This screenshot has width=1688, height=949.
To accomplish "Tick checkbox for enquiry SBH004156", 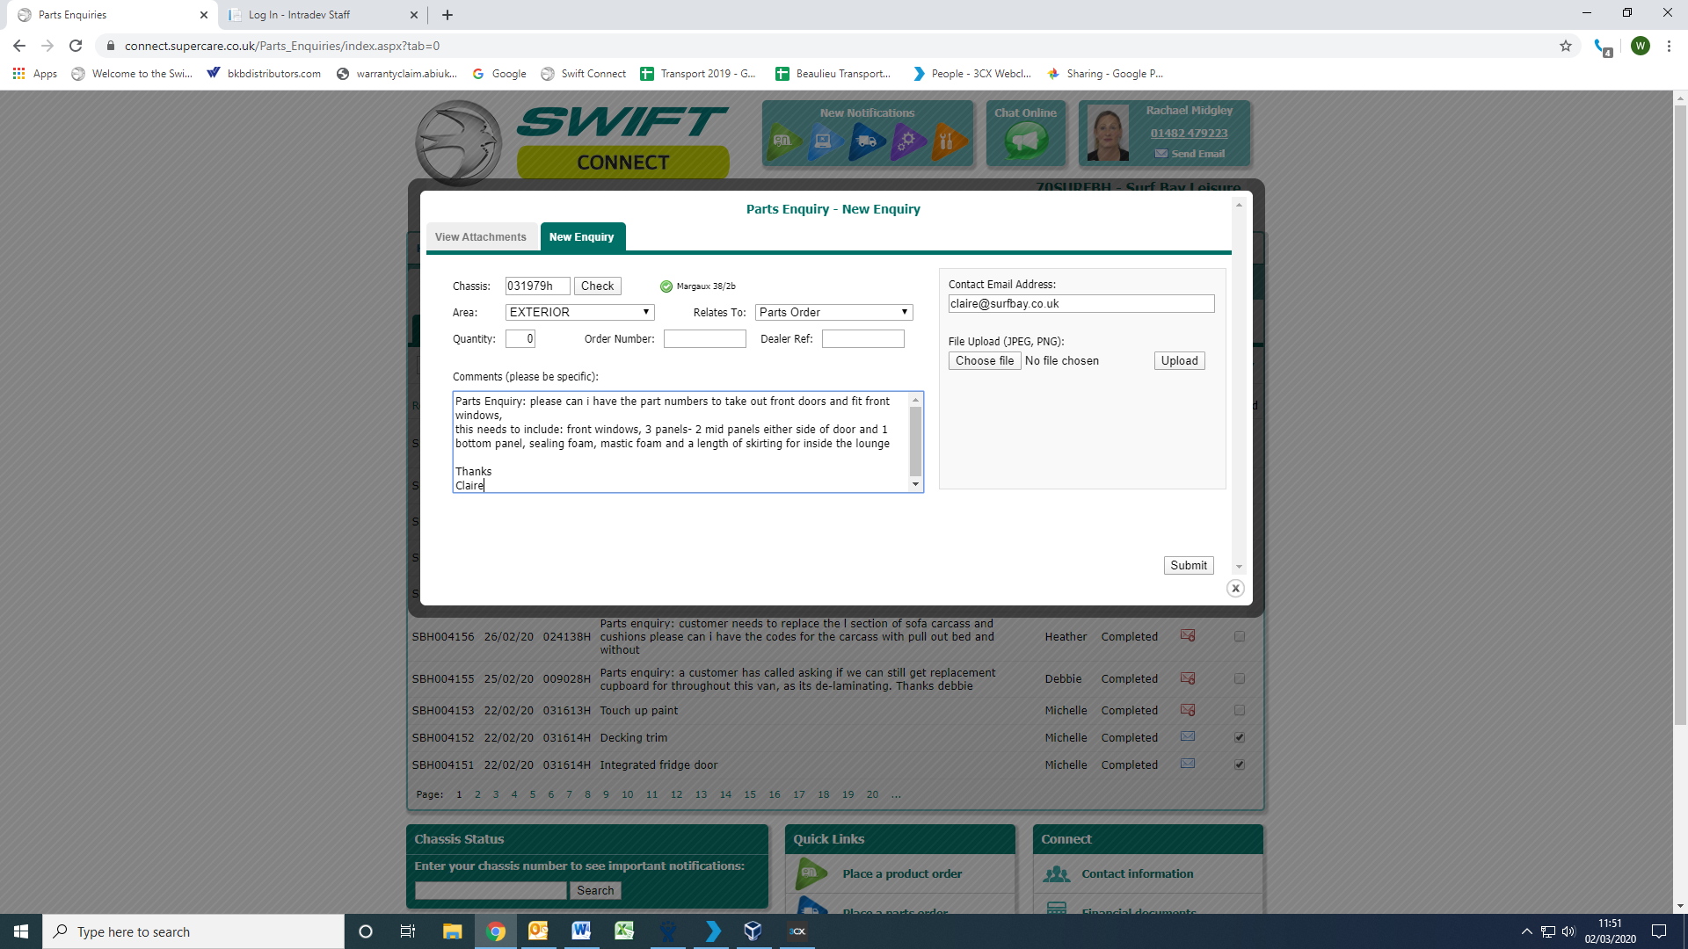I will (x=1240, y=636).
